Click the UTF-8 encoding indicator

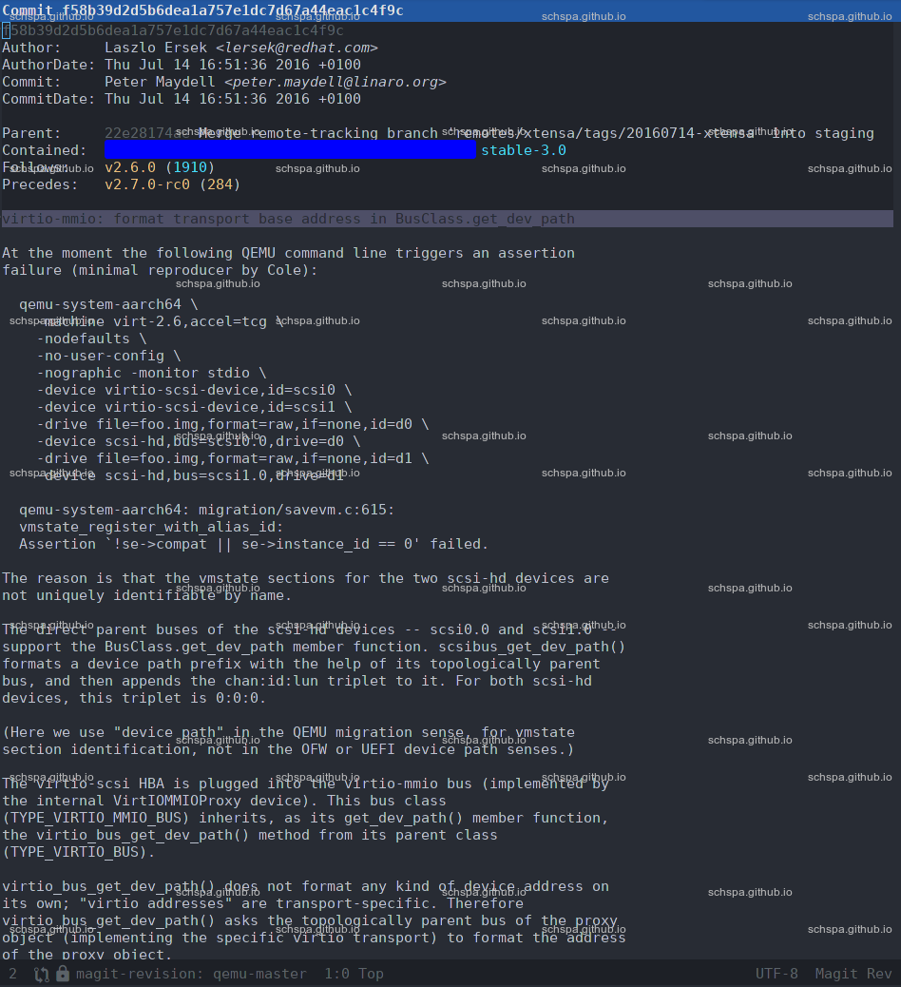point(776,974)
